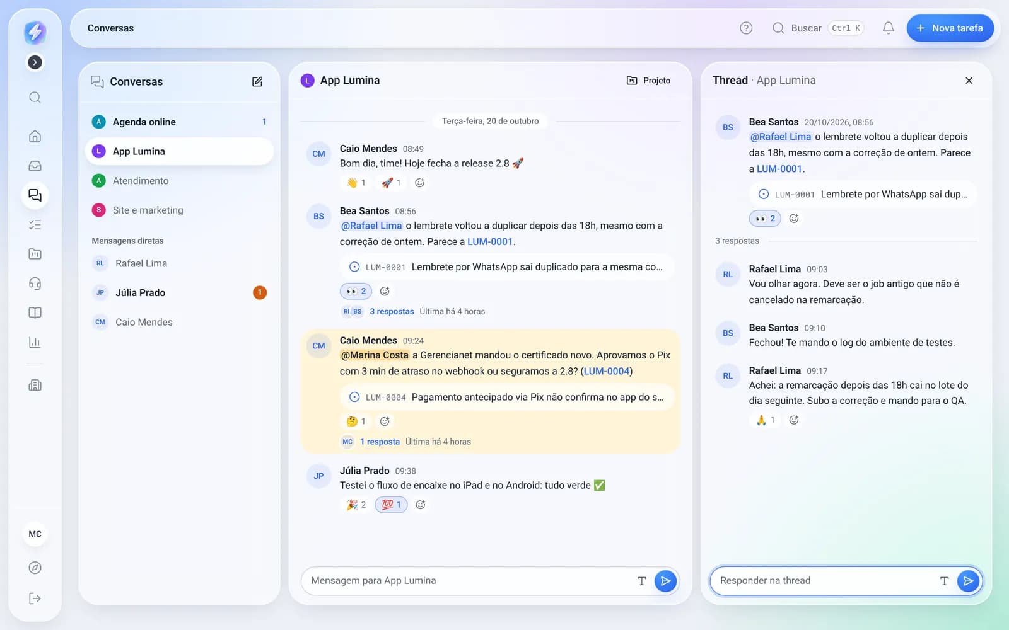Send the message to App Lumina

click(665, 581)
